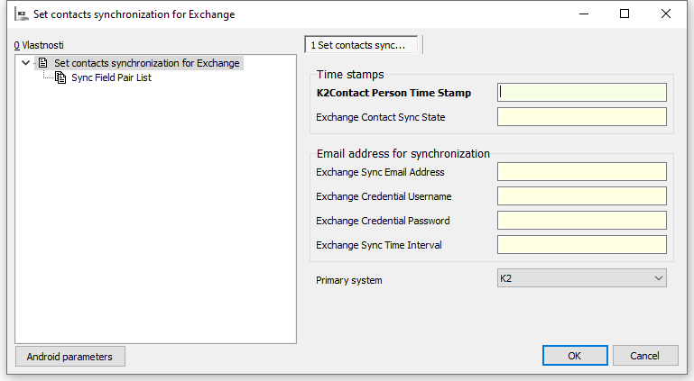
Task: Click into Exchange Sync Email Address field
Action: click(581, 172)
